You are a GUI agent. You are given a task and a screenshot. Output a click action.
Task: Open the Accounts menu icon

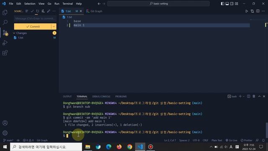pyautogui.click(x=5, y=123)
